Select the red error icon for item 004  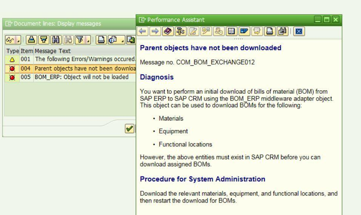(x=12, y=69)
